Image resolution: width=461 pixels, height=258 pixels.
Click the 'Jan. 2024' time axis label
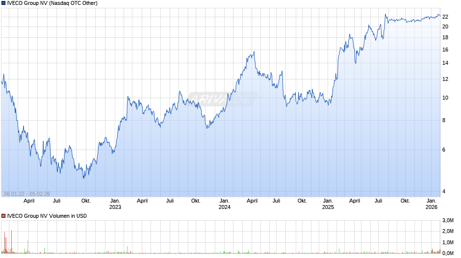tap(225, 204)
